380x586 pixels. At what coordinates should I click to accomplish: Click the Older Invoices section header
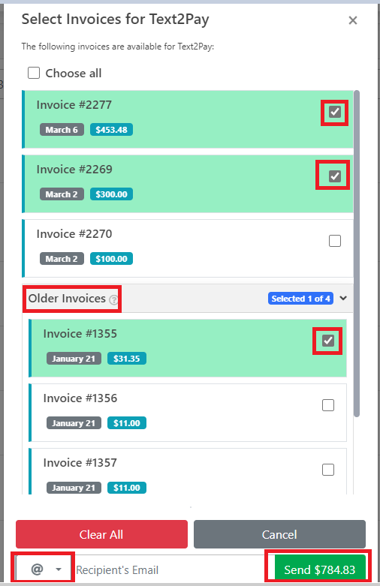(188, 298)
